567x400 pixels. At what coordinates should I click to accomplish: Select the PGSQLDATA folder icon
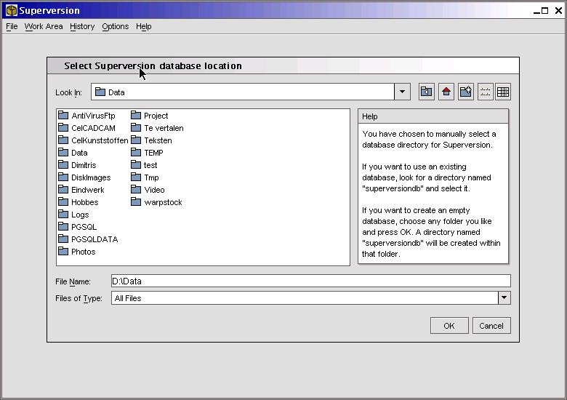pos(63,239)
